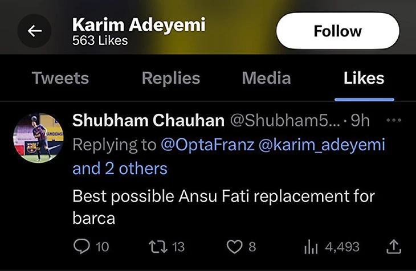
Task: Open the reply comment icon
Action: coord(83,247)
